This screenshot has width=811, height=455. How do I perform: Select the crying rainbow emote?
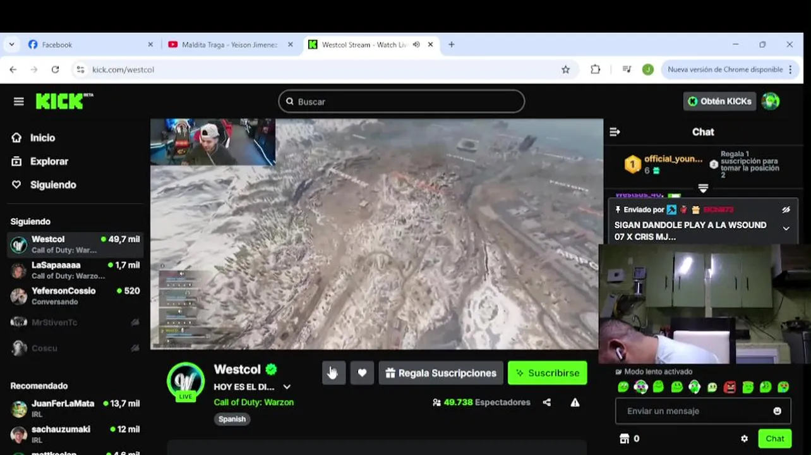[x=783, y=387]
